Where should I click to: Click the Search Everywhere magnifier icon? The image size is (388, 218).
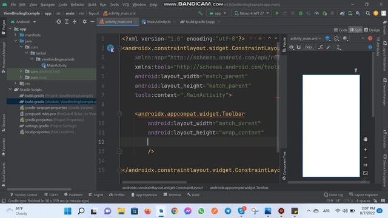tap(368, 13)
